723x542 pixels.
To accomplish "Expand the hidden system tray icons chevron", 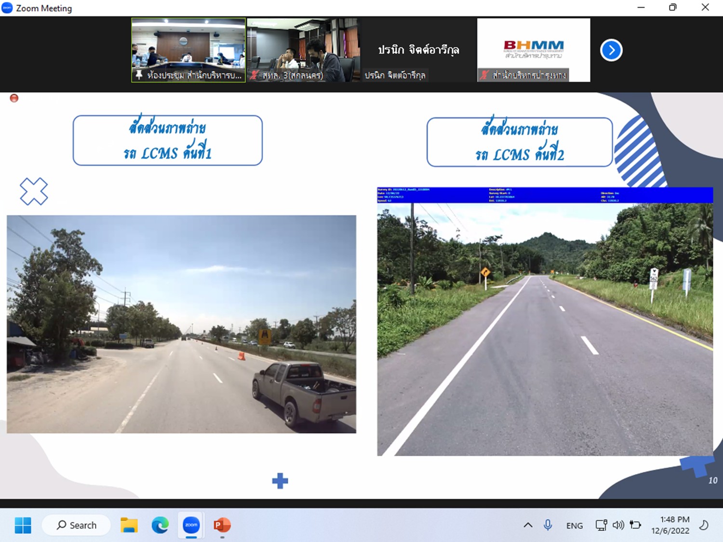I will click(528, 525).
